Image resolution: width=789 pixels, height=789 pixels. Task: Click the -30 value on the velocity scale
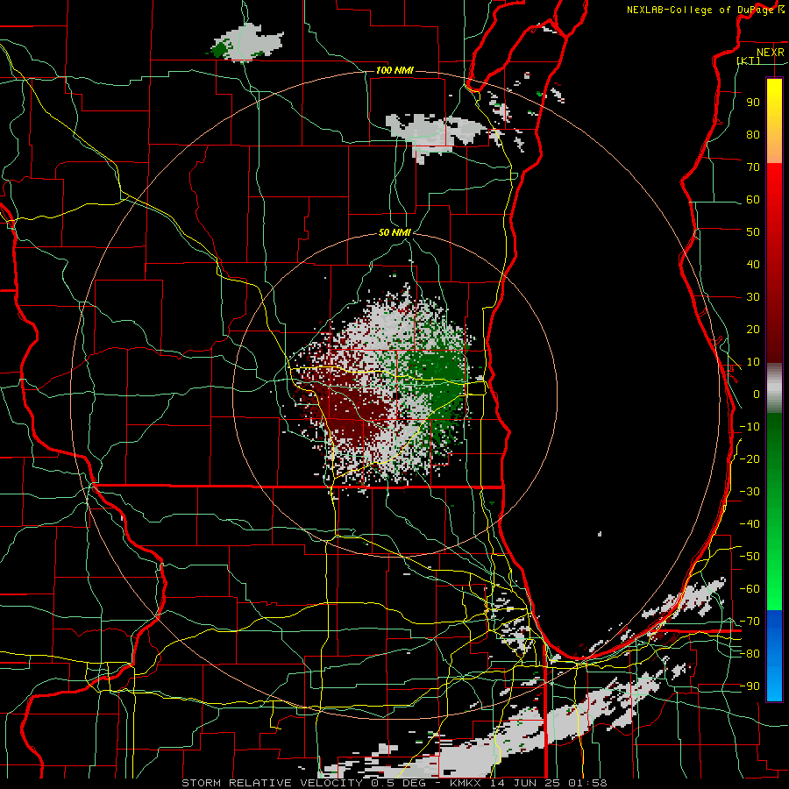(x=750, y=492)
